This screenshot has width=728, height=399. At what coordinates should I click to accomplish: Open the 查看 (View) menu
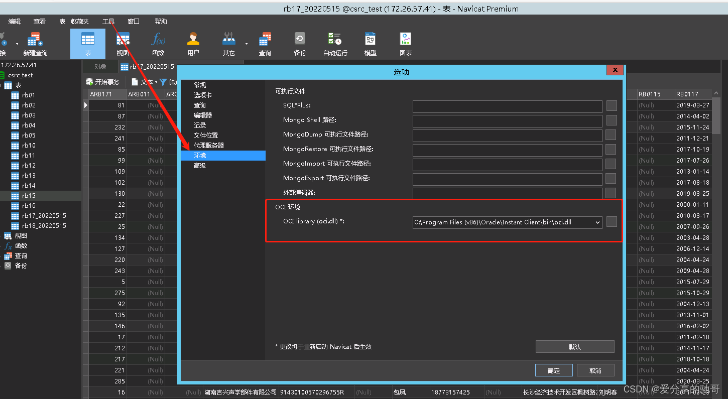pyautogui.click(x=40, y=22)
